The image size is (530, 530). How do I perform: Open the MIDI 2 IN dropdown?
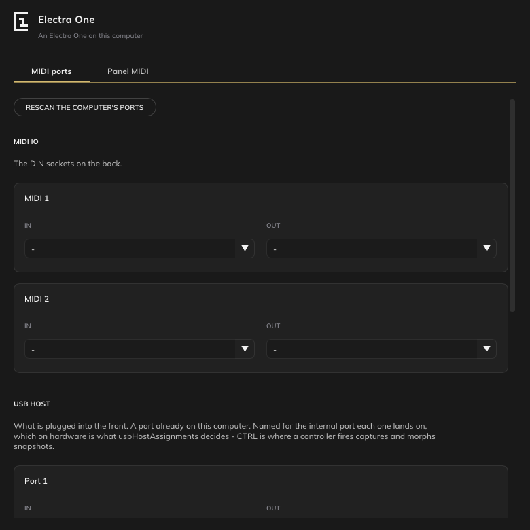click(x=139, y=349)
